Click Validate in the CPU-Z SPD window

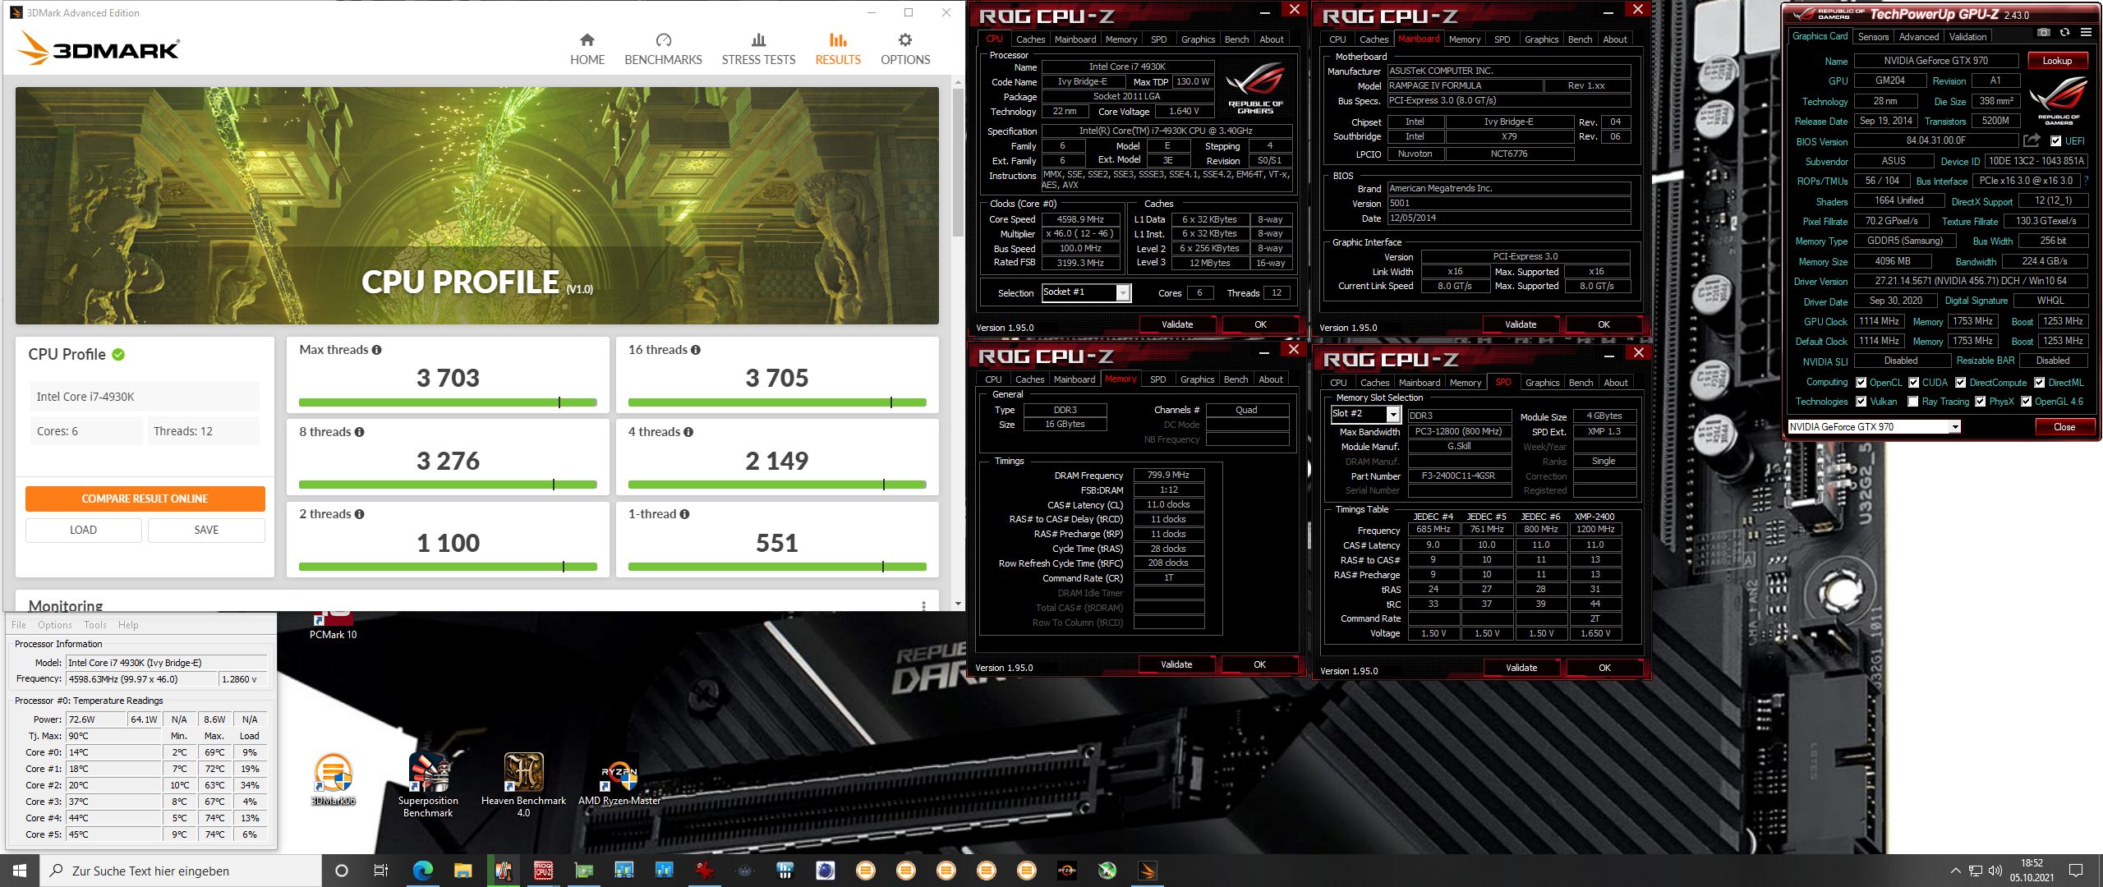(1521, 668)
